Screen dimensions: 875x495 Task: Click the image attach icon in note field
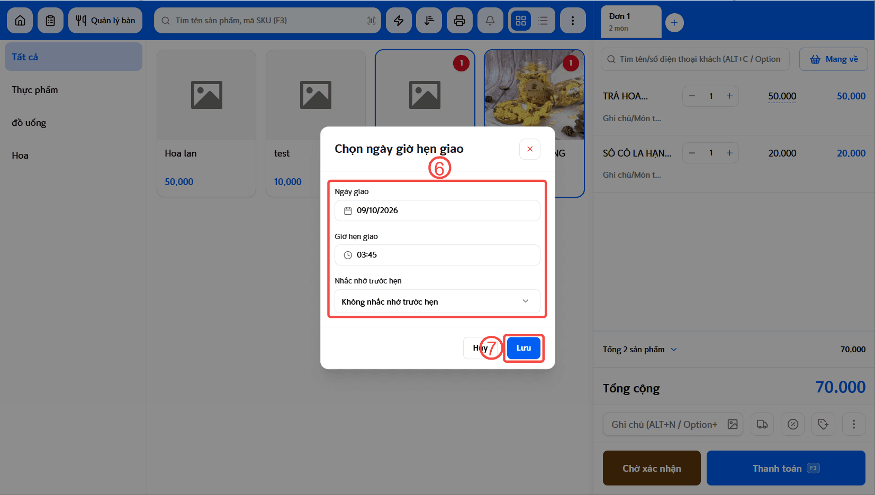click(733, 424)
